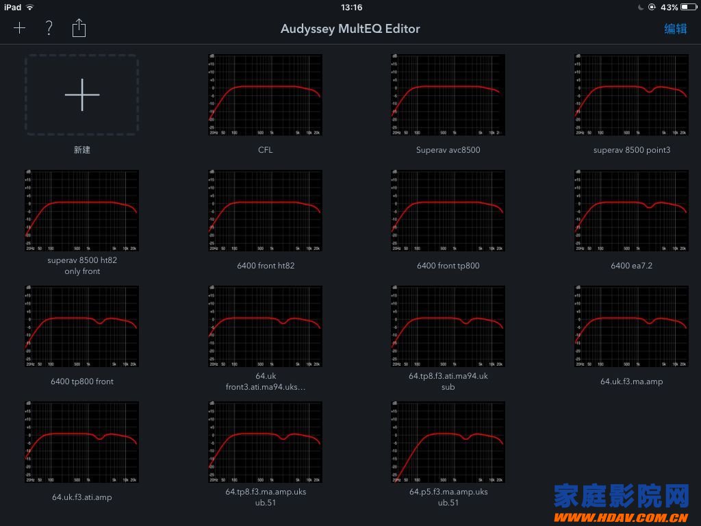Image resolution: width=701 pixels, height=526 pixels.
Task: Tap the rotation lock status icon
Action: click(x=652, y=7)
